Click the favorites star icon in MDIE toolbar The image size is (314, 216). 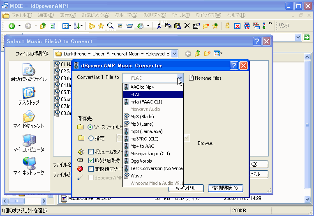(101, 26)
